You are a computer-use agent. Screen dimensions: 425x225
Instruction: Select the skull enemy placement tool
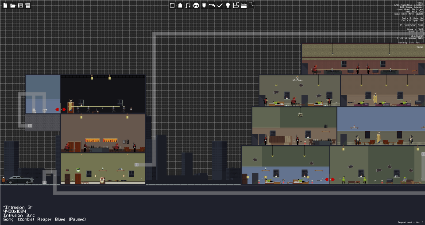196,5
